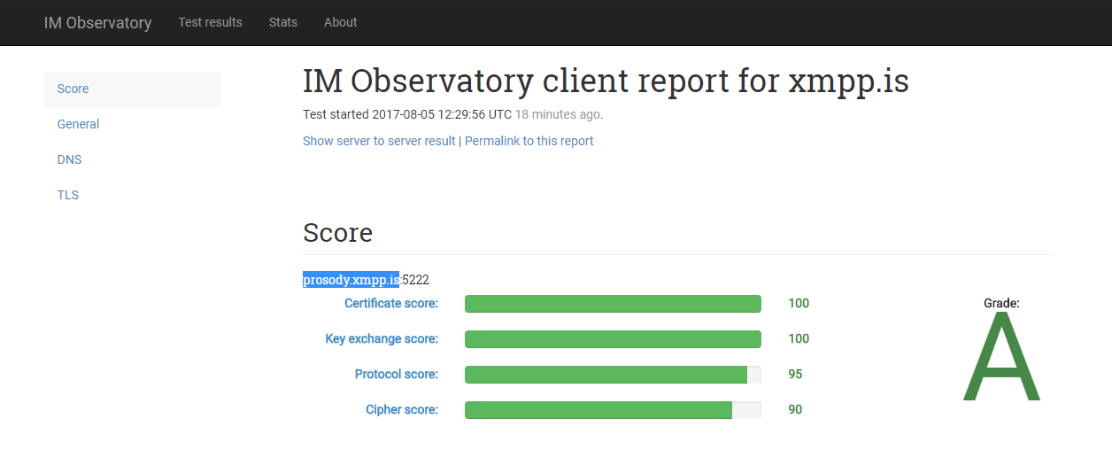The height and width of the screenshot is (473, 1112).
Task: Click the Certificate score label
Action: 391,303
